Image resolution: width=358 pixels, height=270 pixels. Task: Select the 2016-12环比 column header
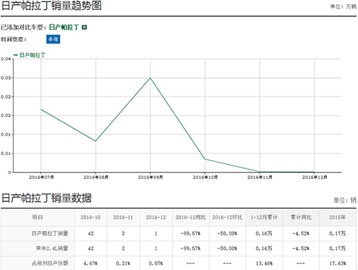[227, 218]
